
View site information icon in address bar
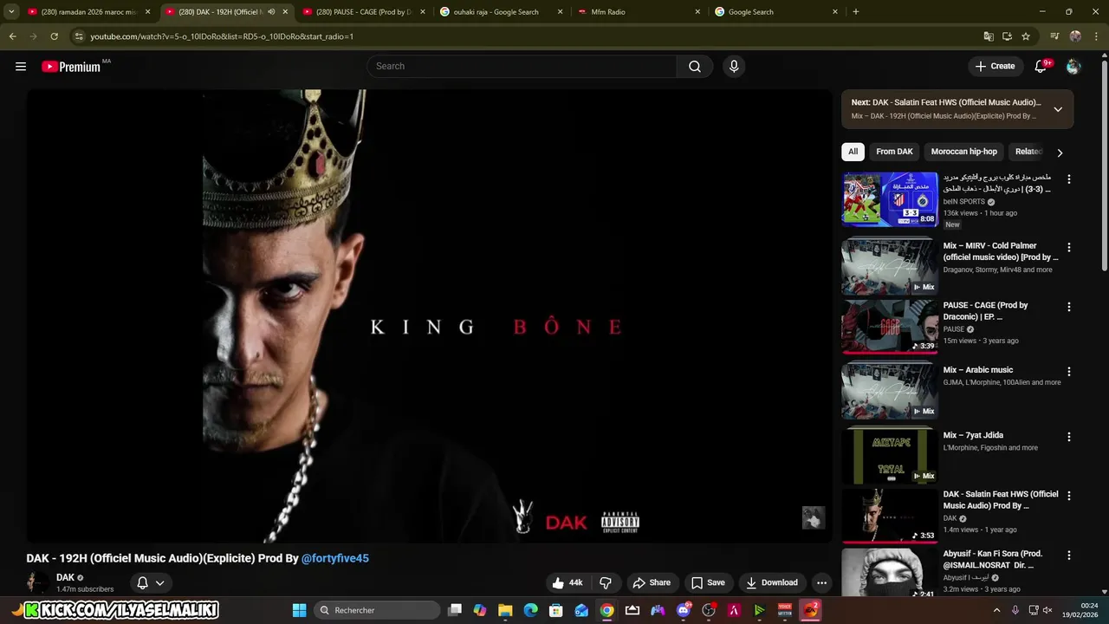pos(79,36)
